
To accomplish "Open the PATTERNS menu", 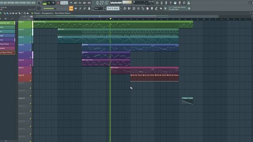I will pyautogui.click(x=11, y=3).
